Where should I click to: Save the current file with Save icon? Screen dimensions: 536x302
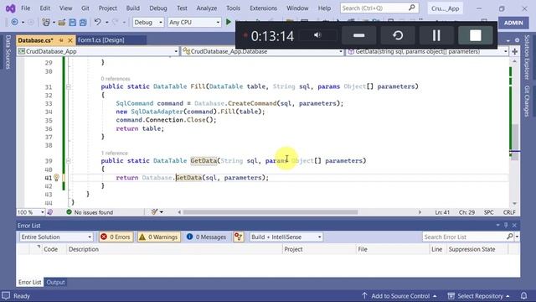click(72, 23)
